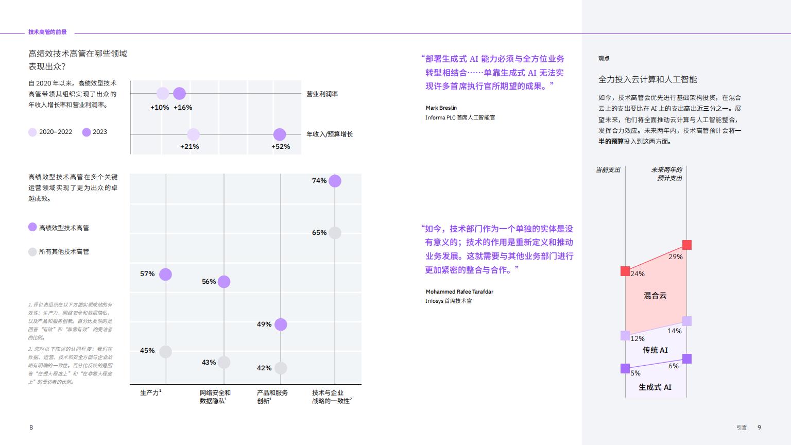
Task: Click the 未来两年的预计支出 column header
Action: pyautogui.click(x=666, y=174)
